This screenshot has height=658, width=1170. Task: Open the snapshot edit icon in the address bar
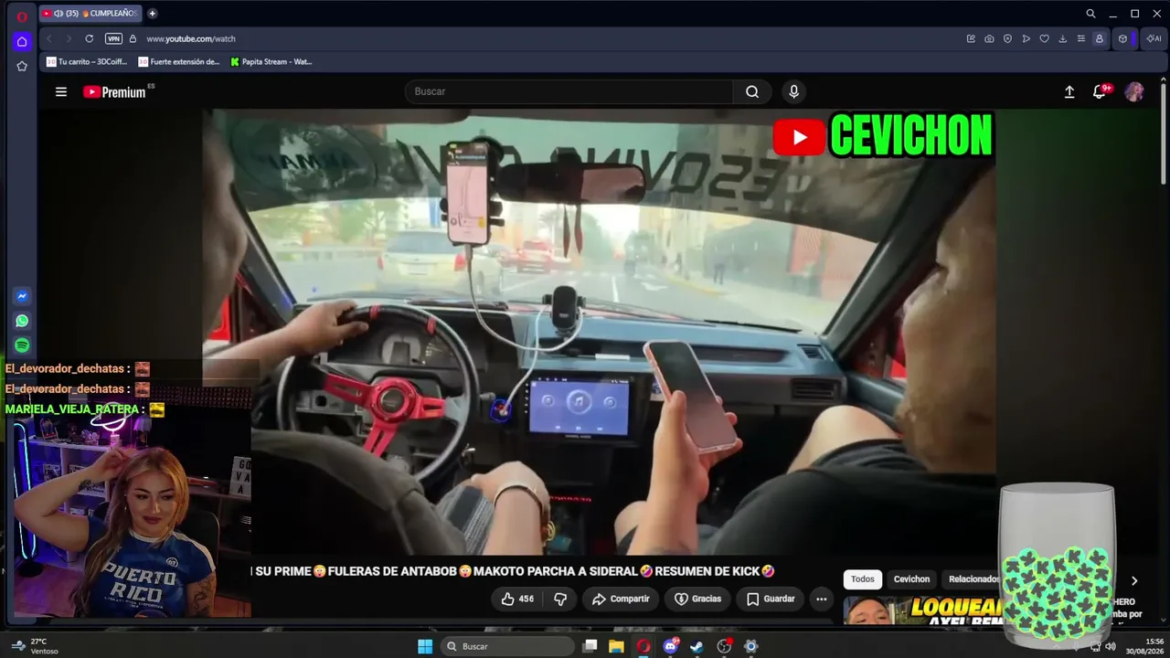coord(971,38)
